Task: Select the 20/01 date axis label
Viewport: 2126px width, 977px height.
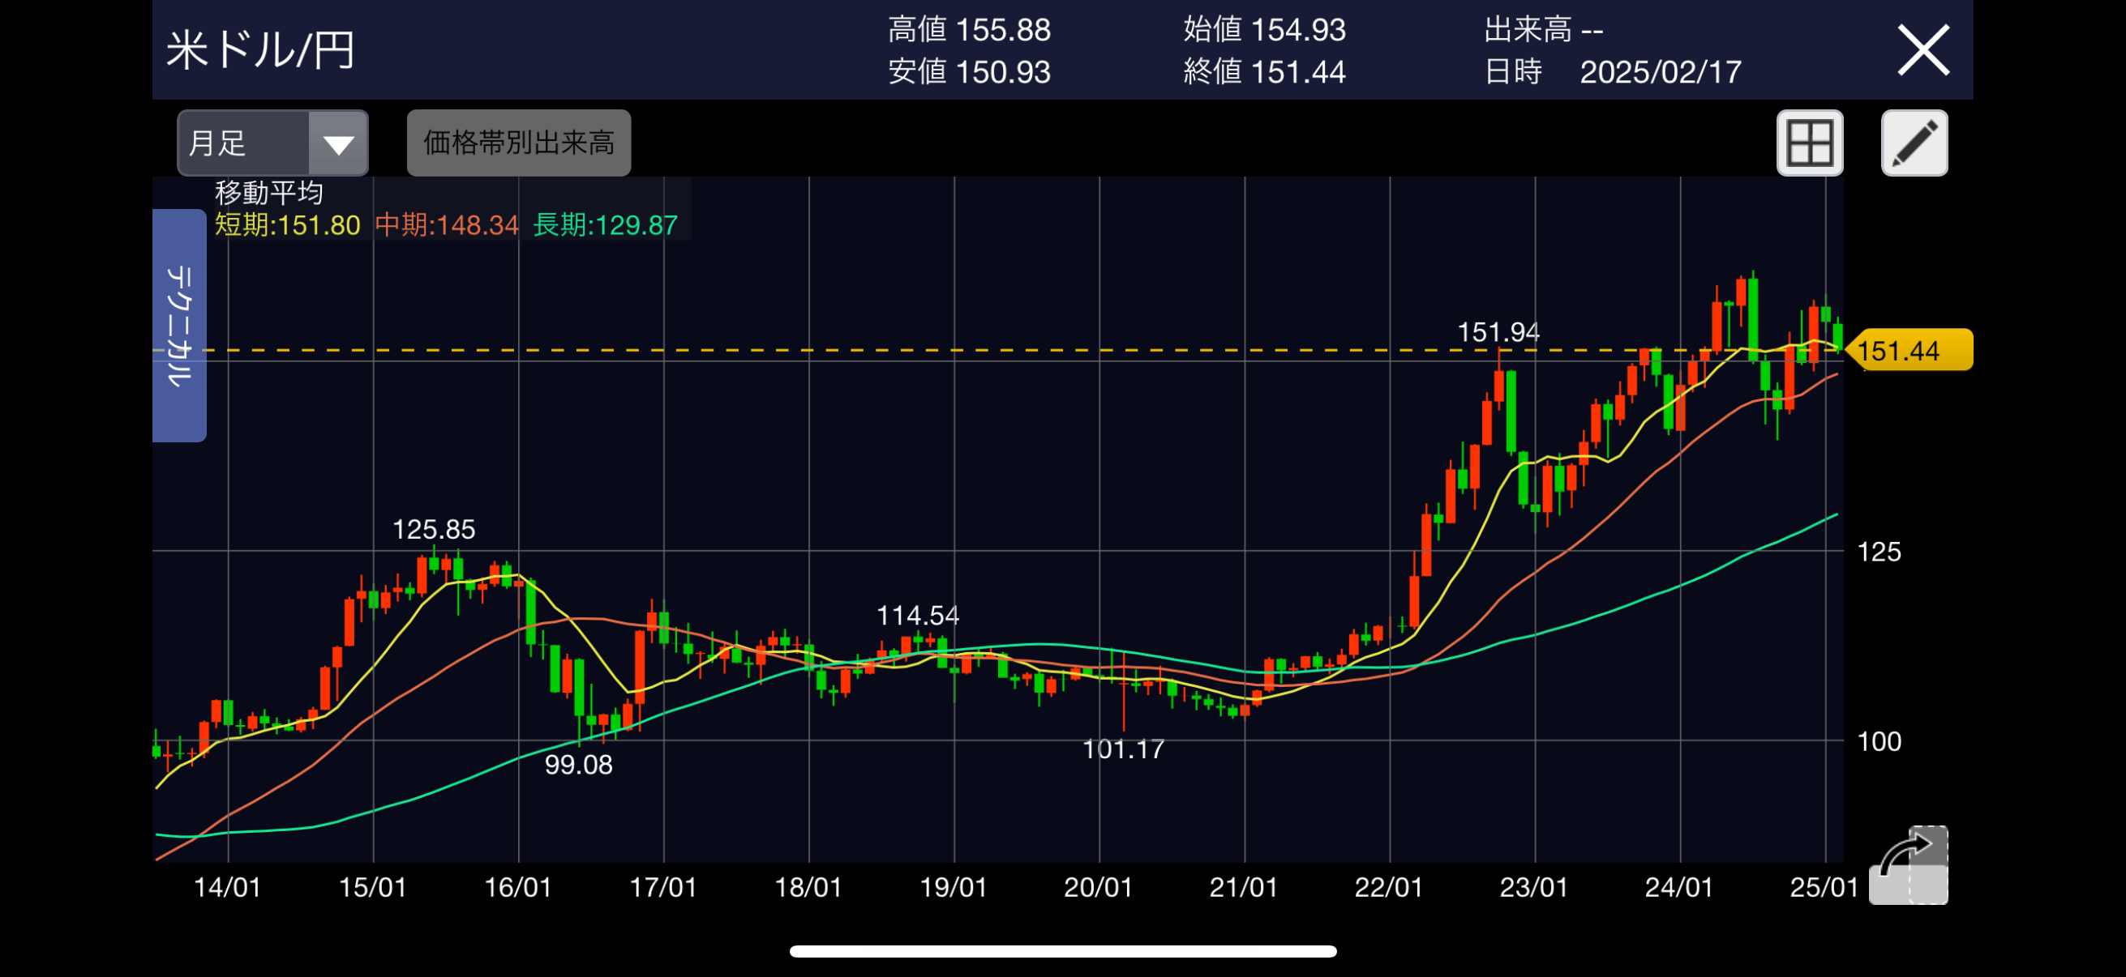Action: click(x=1098, y=887)
